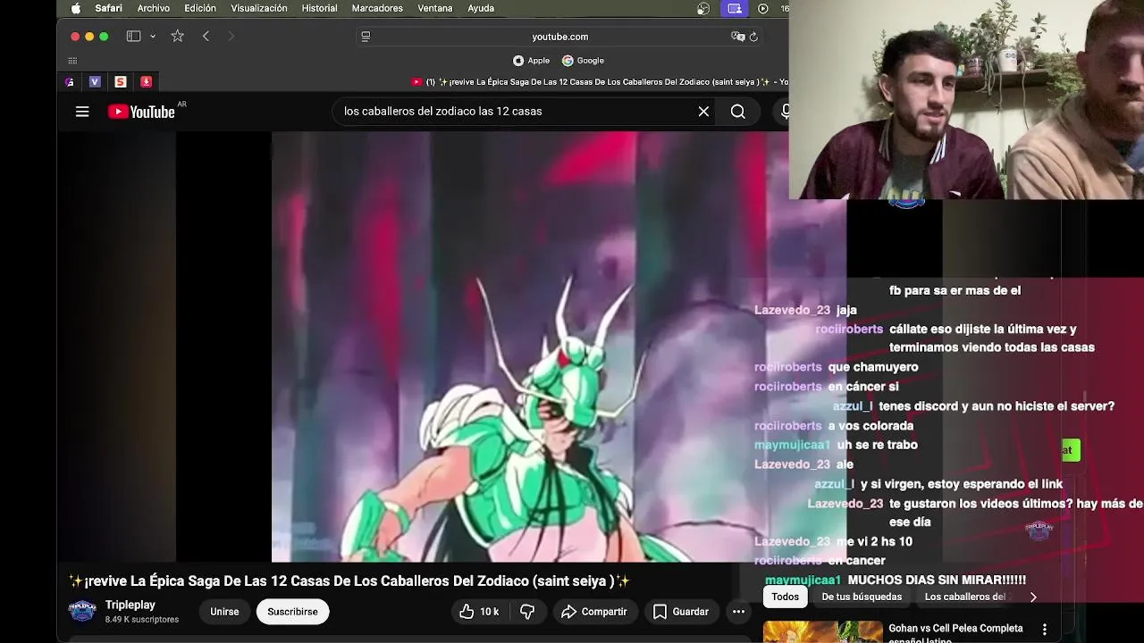Open the Gohan vs Cell video thumbnail
The image size is (1144, 643).
pos(822,632)
